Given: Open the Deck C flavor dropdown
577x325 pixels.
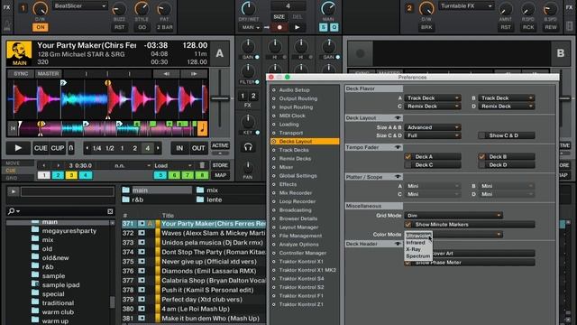Looking at the screenshot, I should point(433,107).
